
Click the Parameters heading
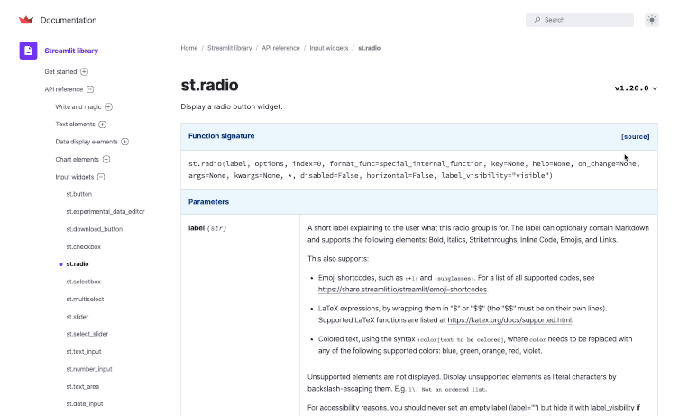[x=208, y=202]
